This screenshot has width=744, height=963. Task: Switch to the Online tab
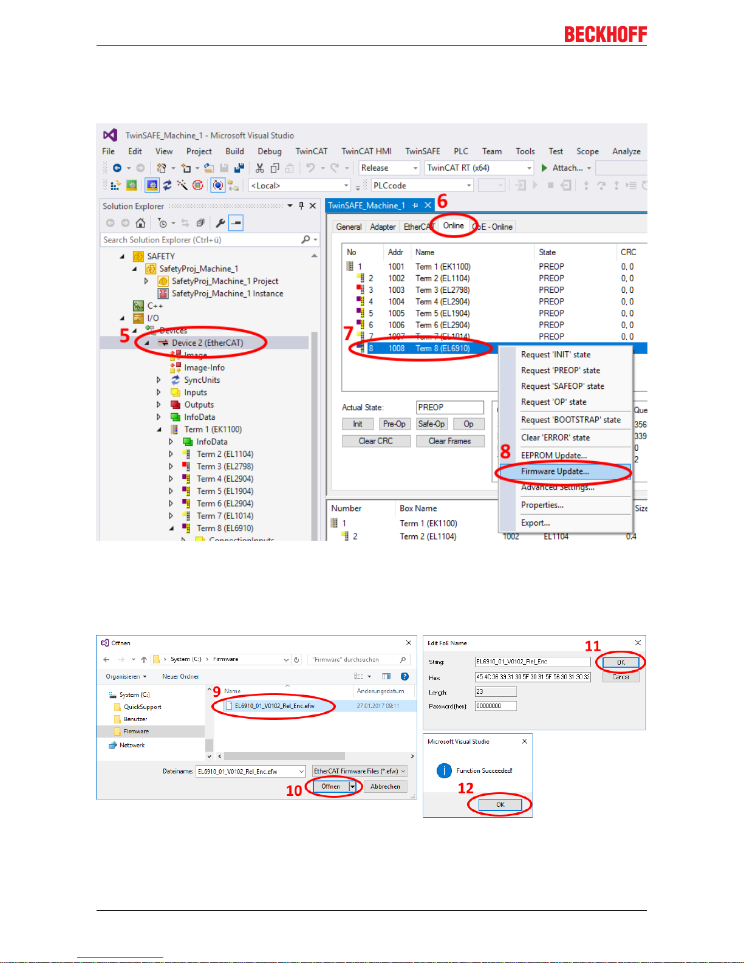coord(453,225)
